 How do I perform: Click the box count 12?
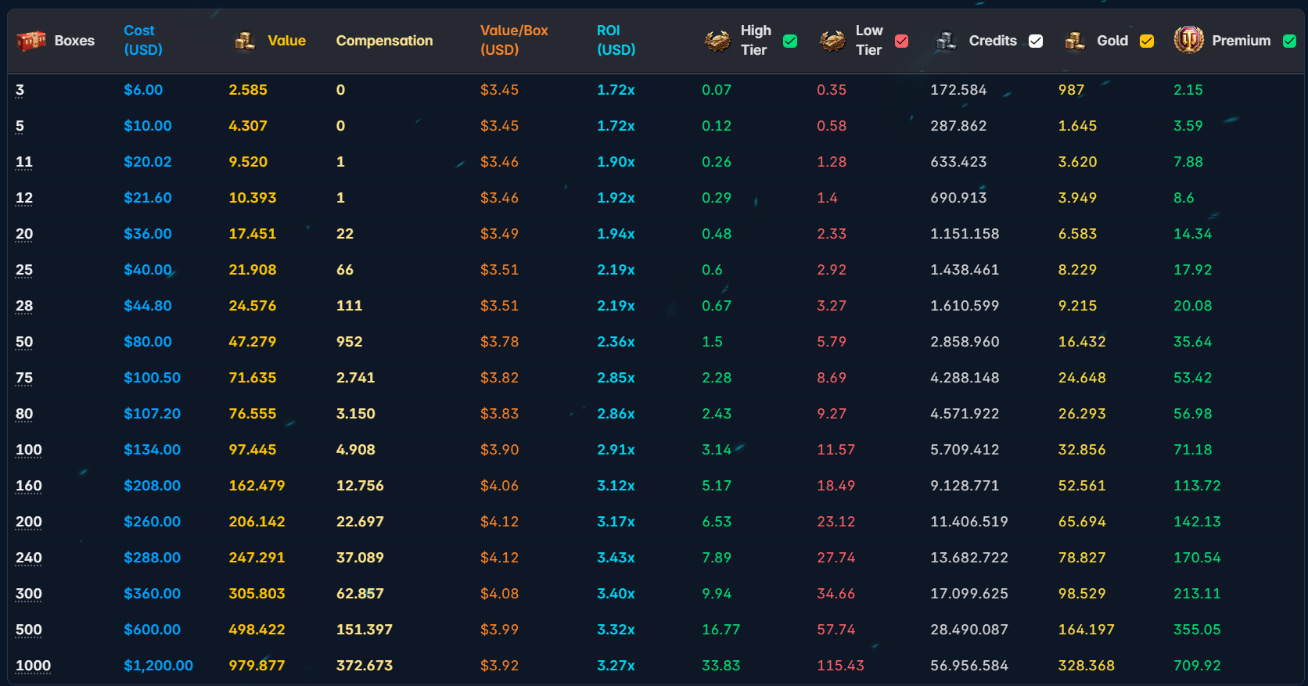(x=24, y=198)
